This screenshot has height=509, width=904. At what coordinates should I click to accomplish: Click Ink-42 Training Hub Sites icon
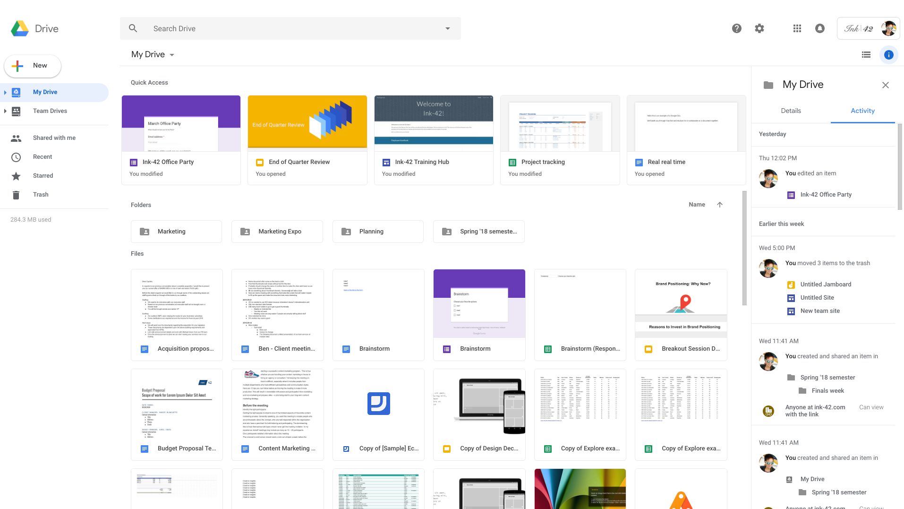tap(386, 162)
